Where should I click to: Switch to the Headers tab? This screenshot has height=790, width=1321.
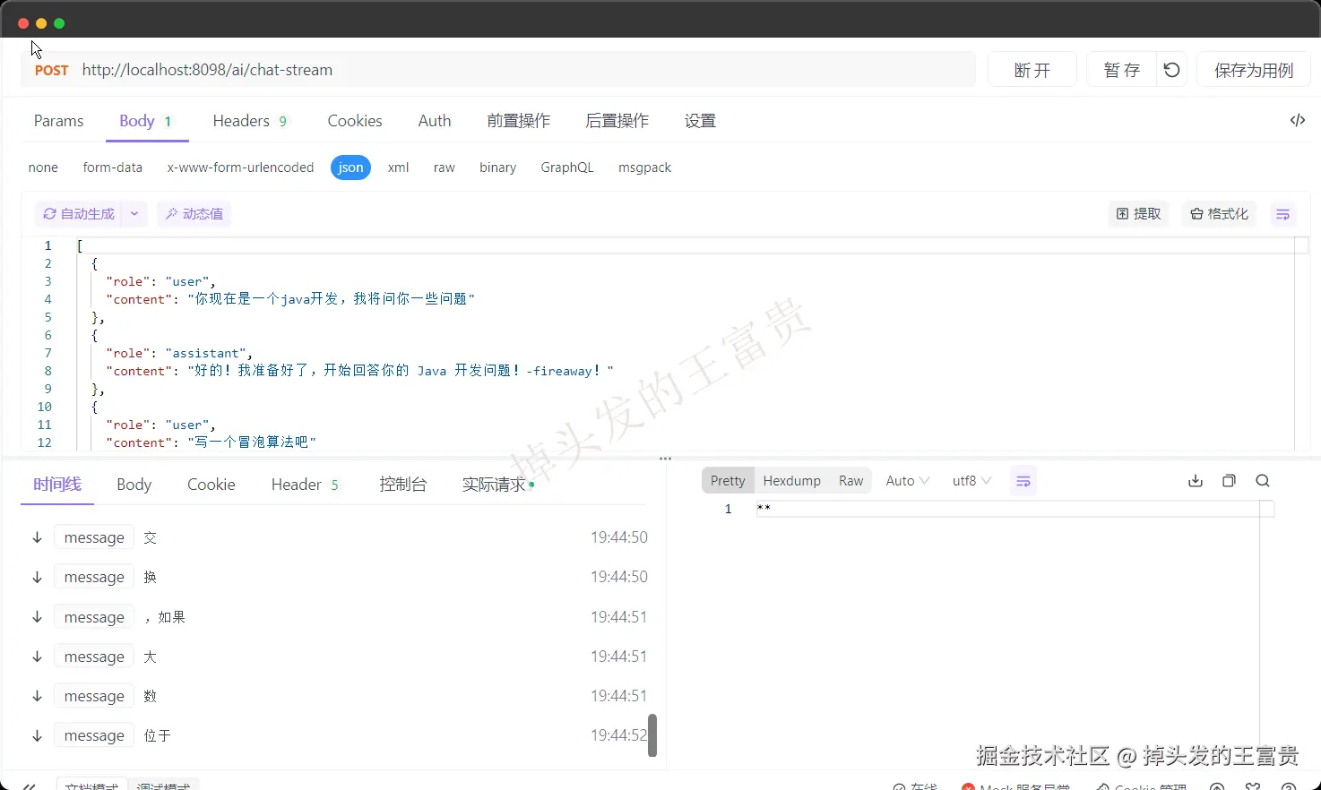point(250,121)
